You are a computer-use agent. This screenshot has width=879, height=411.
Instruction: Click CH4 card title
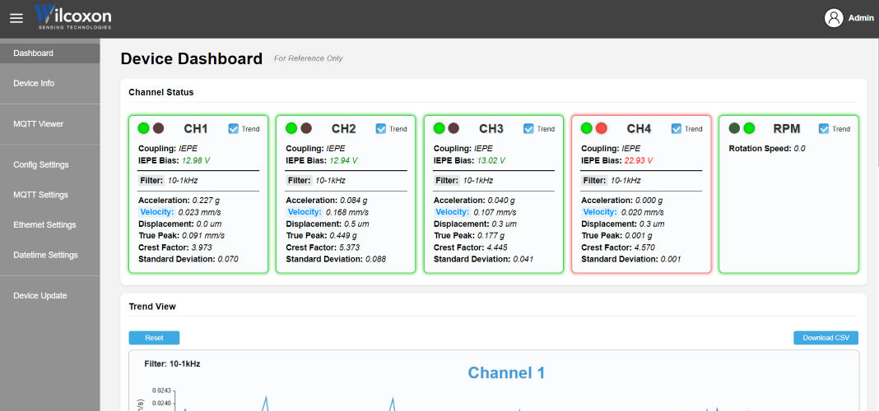(x=639, y=129)
